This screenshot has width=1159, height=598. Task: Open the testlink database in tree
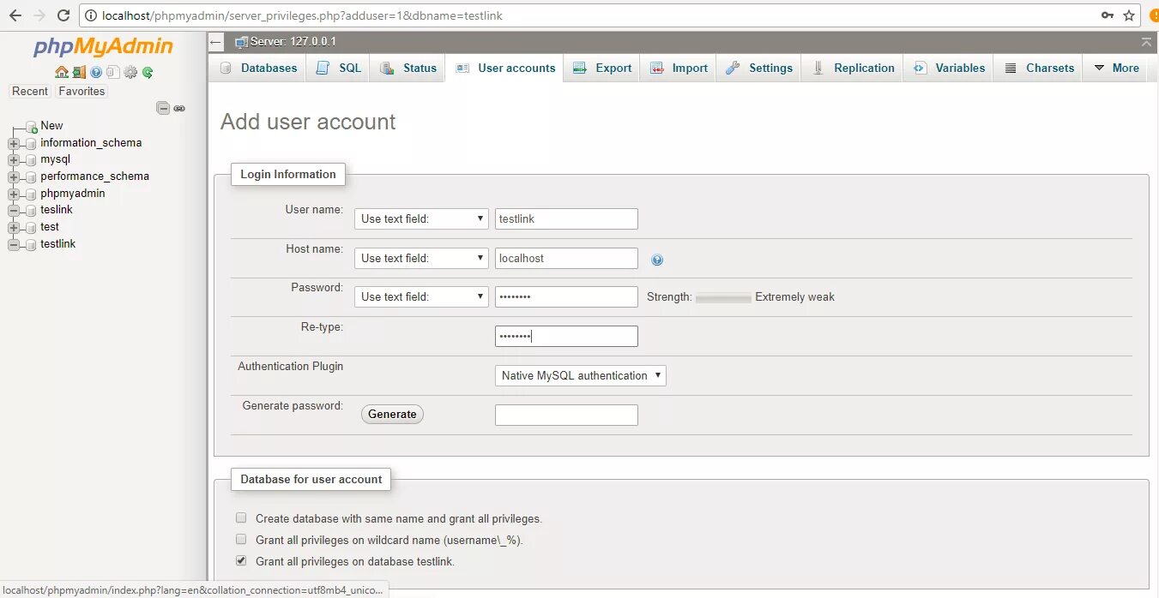pos(57,243)
